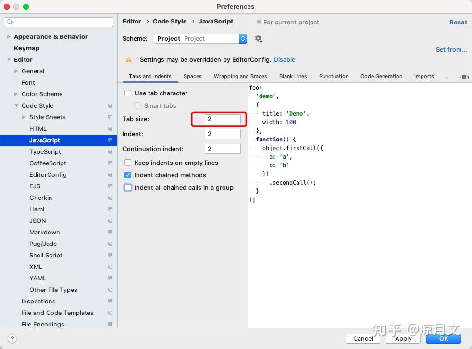Click the Indent value field
This screenshot has height=349, width=472.
coord(223,134)
